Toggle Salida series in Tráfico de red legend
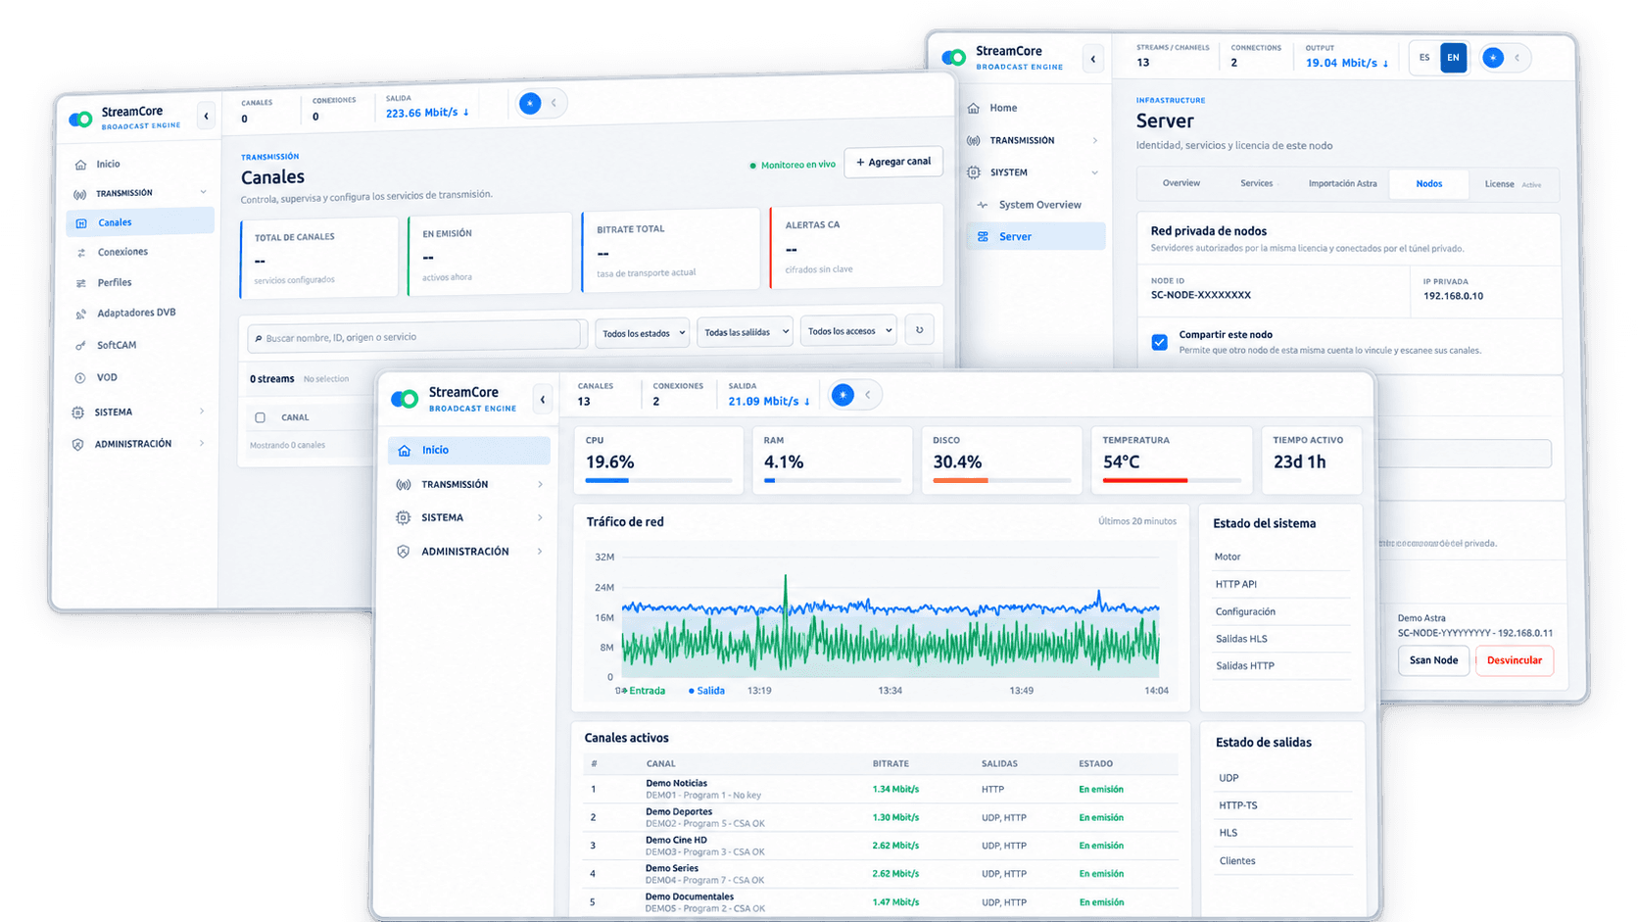This screenshot has width=1638, height=922. click(706, 691)
